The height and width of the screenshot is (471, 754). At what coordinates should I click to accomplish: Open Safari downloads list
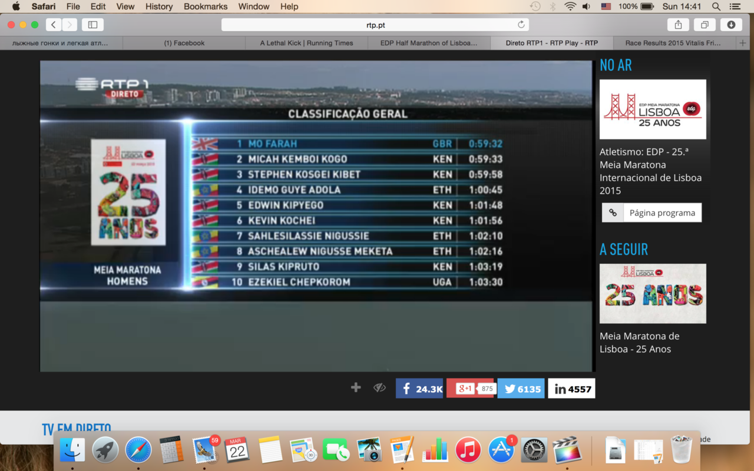[731, 25]
